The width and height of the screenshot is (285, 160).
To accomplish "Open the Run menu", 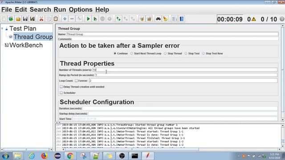I will (x=60, y=10).
